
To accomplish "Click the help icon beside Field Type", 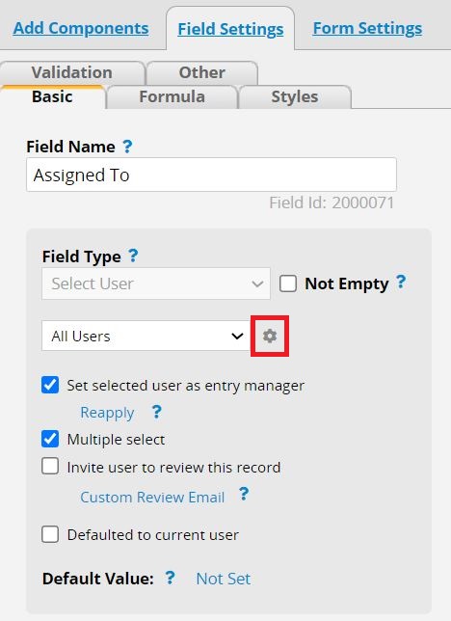I will coord(133,256).
